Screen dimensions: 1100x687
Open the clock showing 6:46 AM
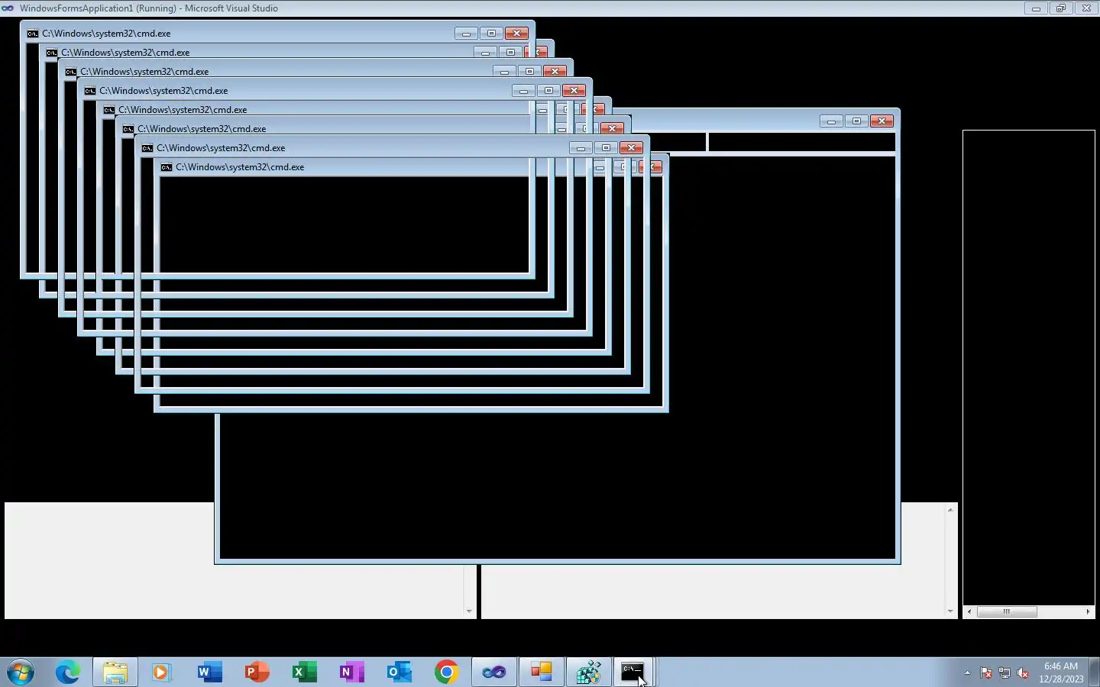[1061, 672]
